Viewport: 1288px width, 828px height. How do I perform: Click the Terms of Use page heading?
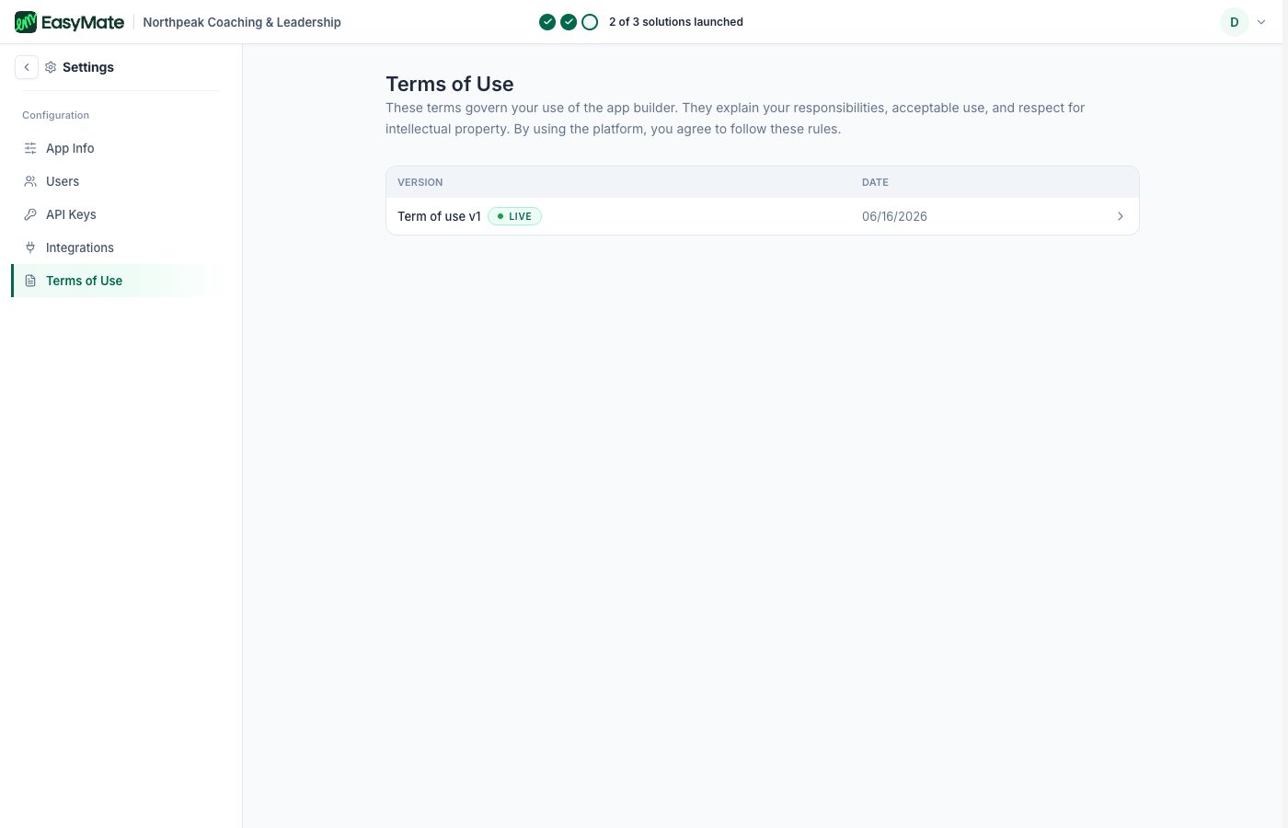point(450,84)
